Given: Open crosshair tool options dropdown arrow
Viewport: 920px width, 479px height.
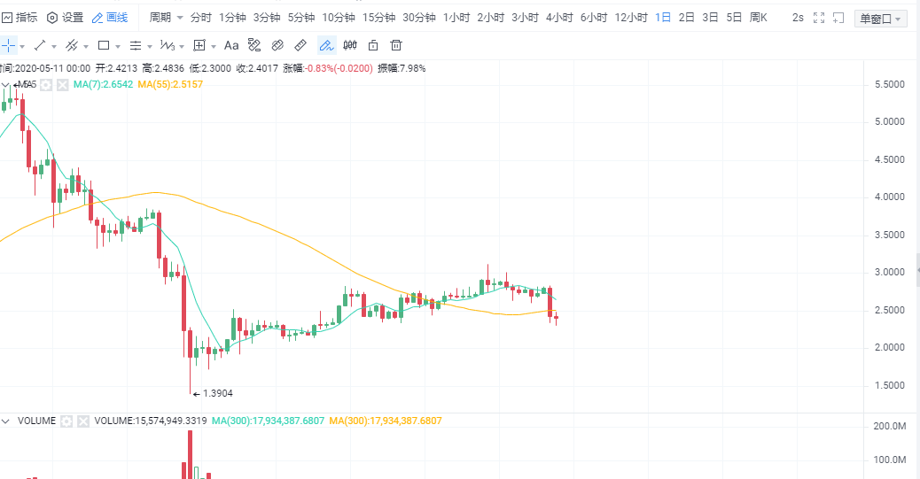Looking at the screenshot, I should point(22,46).
